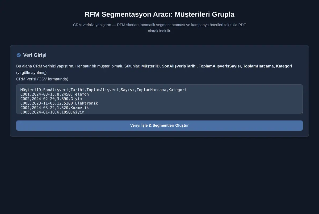Click the page title RFM Segmentasyon Aracı
Viewport: 319px width, 214px height.
pyautogui.click(x=159, y=14)
